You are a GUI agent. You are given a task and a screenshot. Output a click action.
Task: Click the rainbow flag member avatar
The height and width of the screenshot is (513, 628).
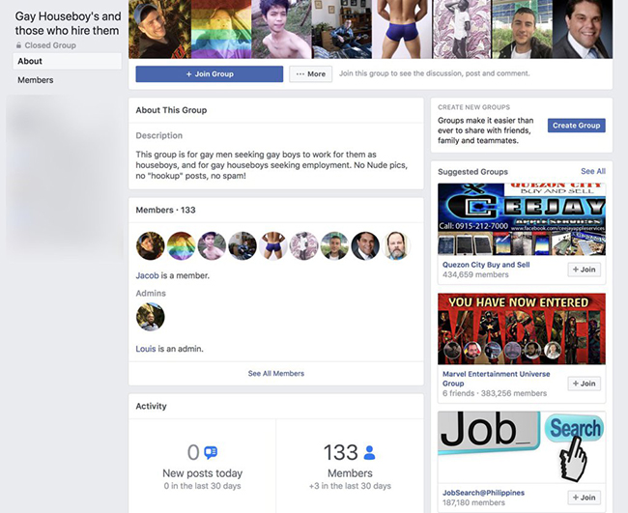[181, 246]
